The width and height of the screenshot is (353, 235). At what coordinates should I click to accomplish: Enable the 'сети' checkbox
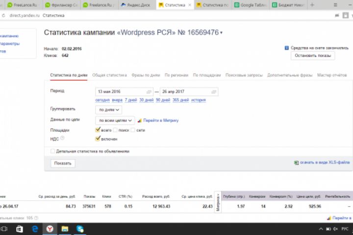pyautogui.click(x=133, y=130)
